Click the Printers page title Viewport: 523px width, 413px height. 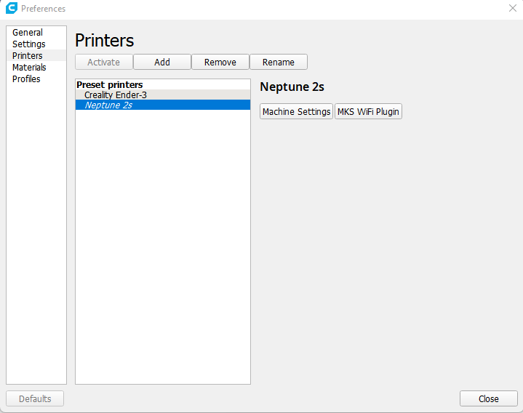click(105, 40)
